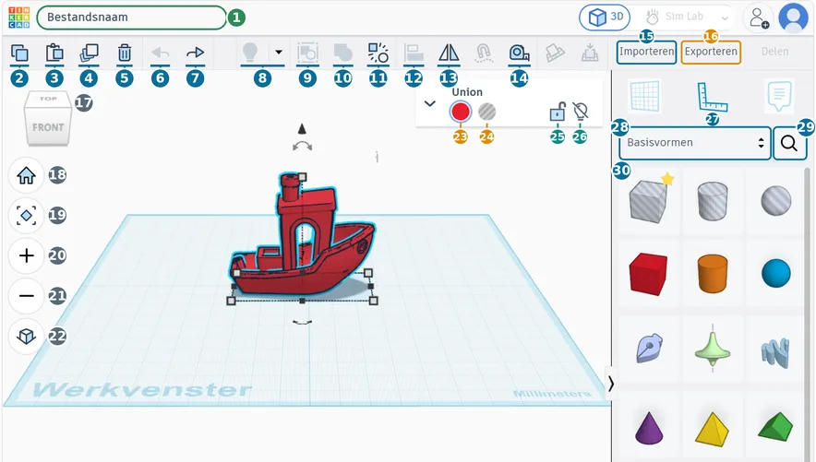
Task: Pick the orange cylinder shape
Action: point(713,274)
